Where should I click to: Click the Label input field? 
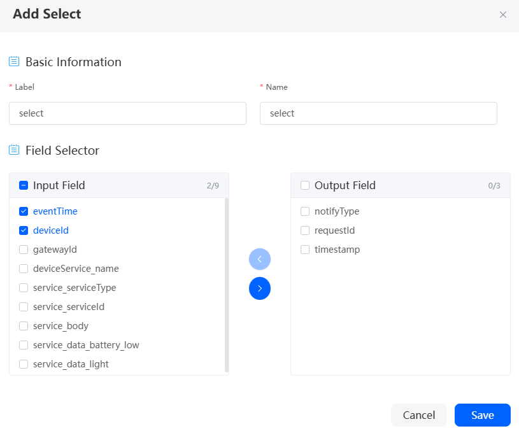click(x=127, y=113)
